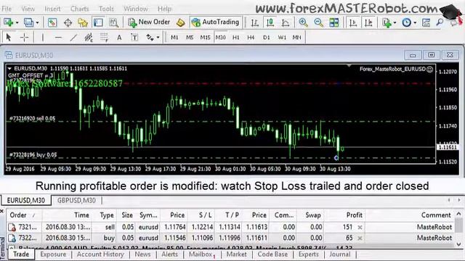The height and width of the screenshot is (261, 465).
Task: Tile windows with the grid icon
Action: click(x=334, y=22)
